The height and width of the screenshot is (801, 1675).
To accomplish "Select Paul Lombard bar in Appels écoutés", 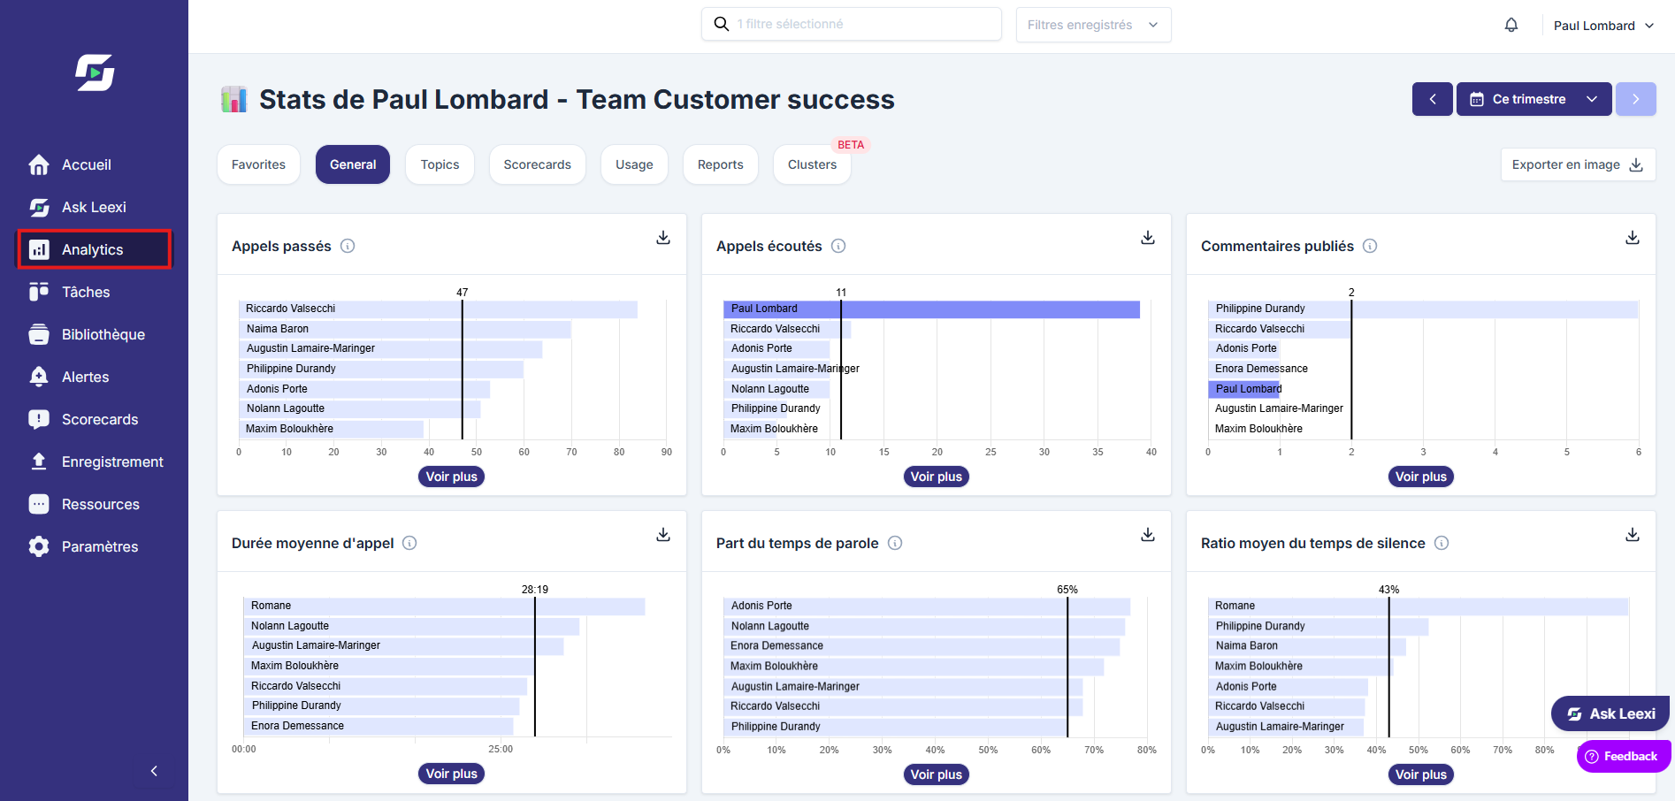I will coord(931,309).
